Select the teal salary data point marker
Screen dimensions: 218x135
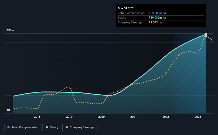pos(206,34)
